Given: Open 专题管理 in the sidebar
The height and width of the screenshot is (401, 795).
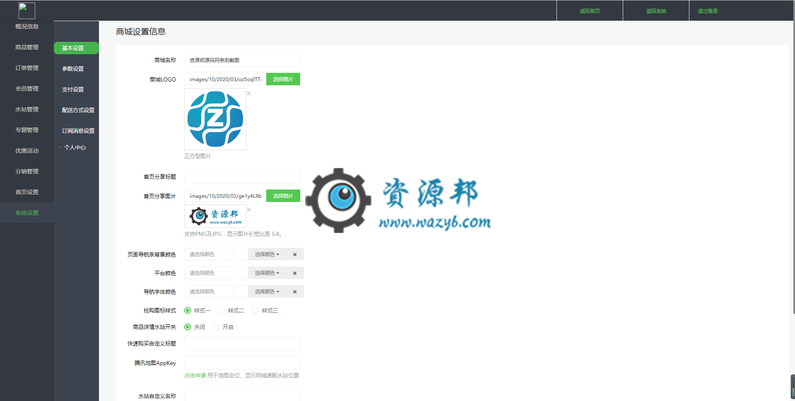Looking at the screenshot, I should point(27,130).
